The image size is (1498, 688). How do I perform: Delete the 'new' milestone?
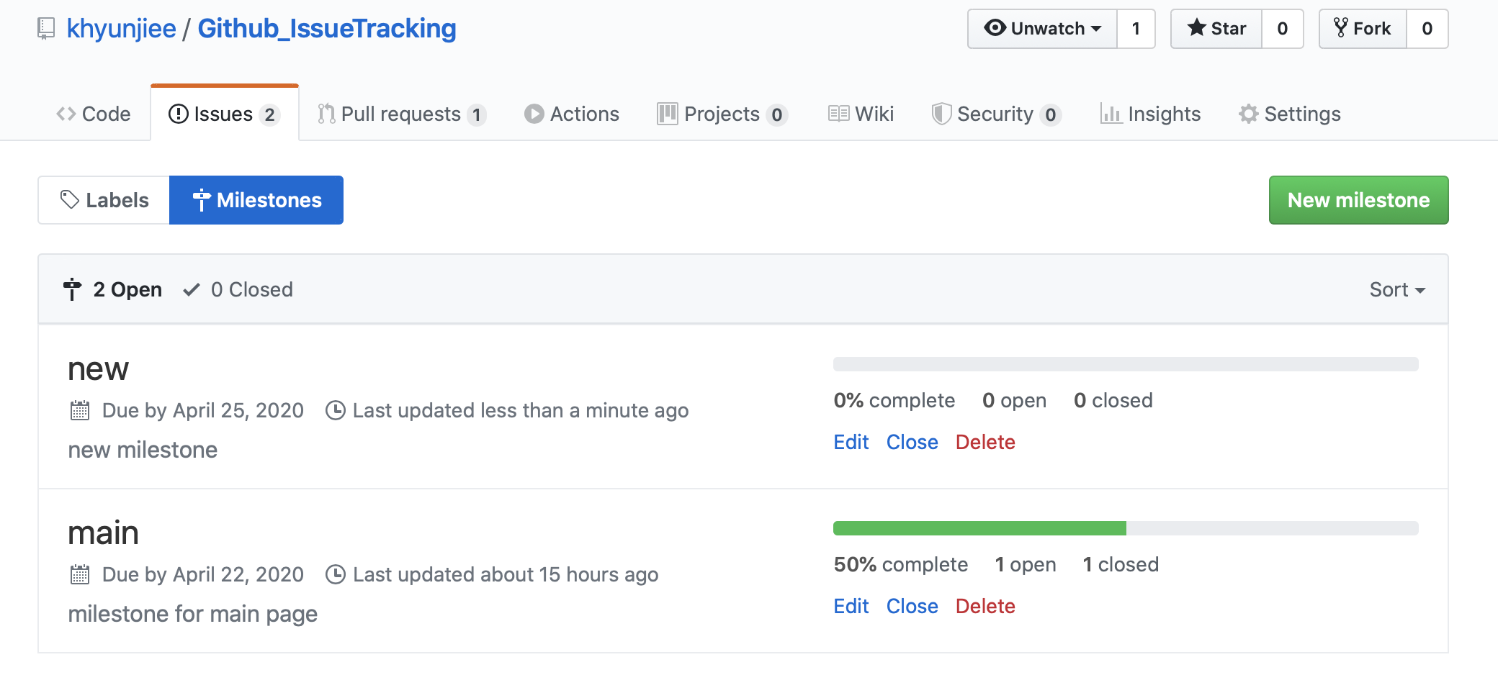tap(985, 443)
